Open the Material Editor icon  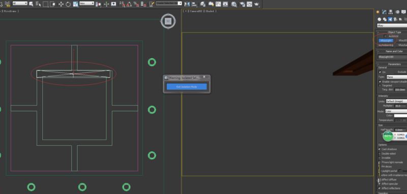click(x=234, y=4)
